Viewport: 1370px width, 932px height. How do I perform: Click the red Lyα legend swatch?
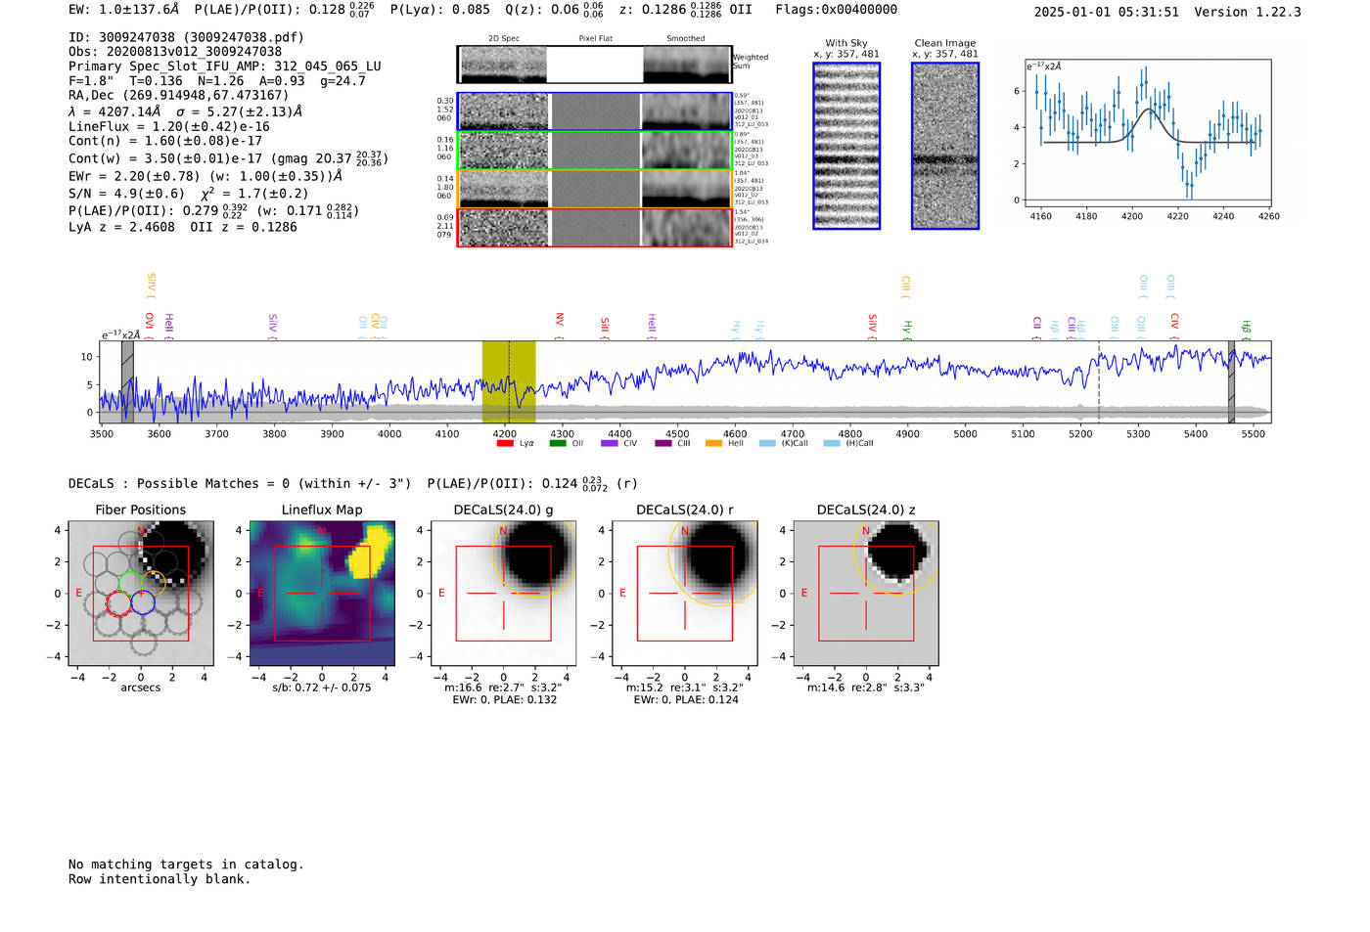(x=505, y=444)
